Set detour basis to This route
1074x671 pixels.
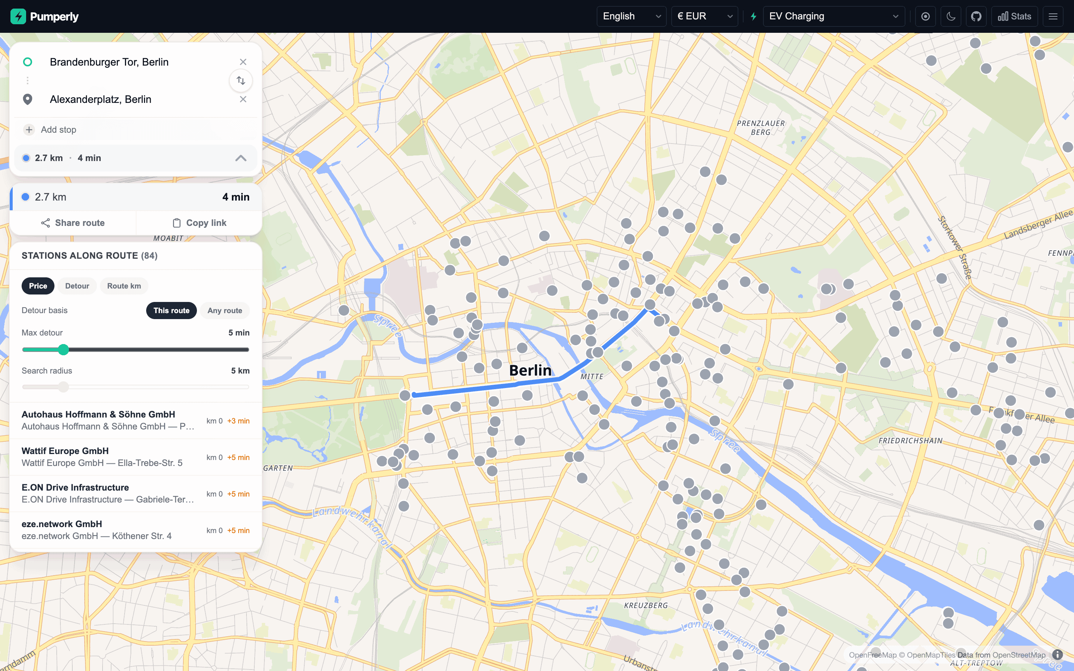pyautogui.click(x=171, y=311)
